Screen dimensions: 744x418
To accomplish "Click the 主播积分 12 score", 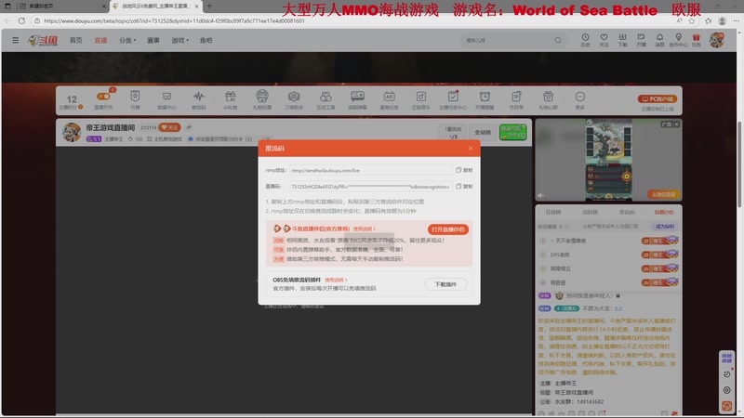I will 72,101.
